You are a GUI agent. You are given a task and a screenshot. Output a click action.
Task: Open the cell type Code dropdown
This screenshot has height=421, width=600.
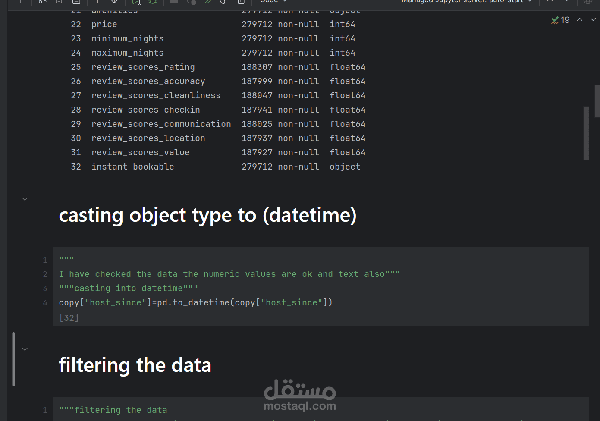[x=273, y=1]
